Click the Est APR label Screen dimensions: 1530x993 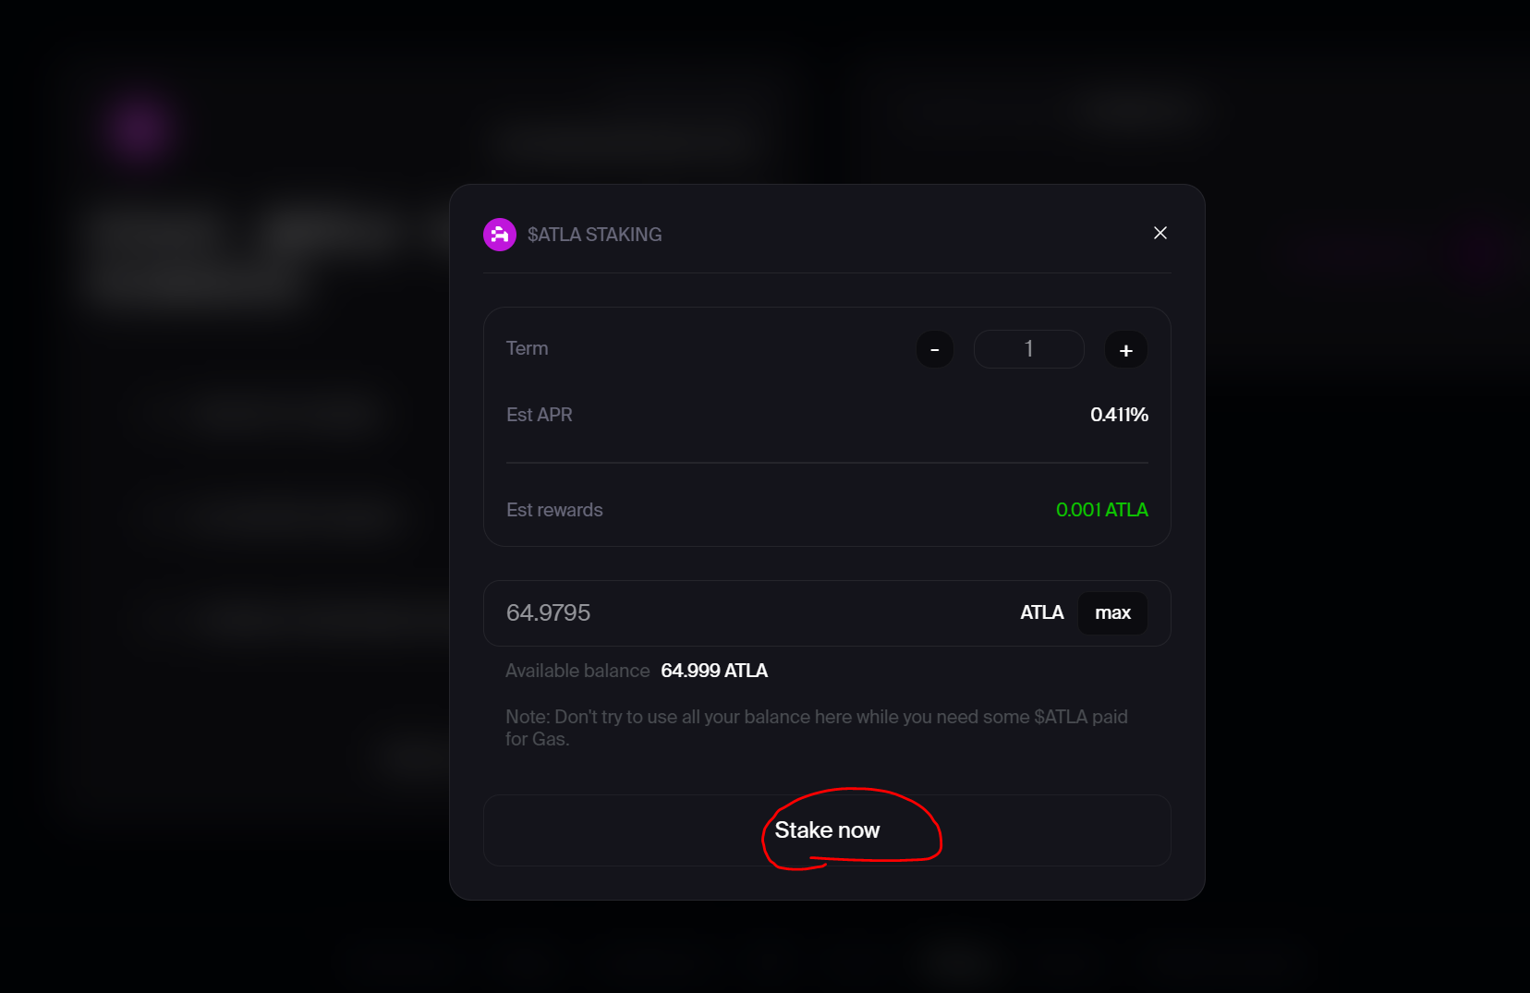coord(539,415)
